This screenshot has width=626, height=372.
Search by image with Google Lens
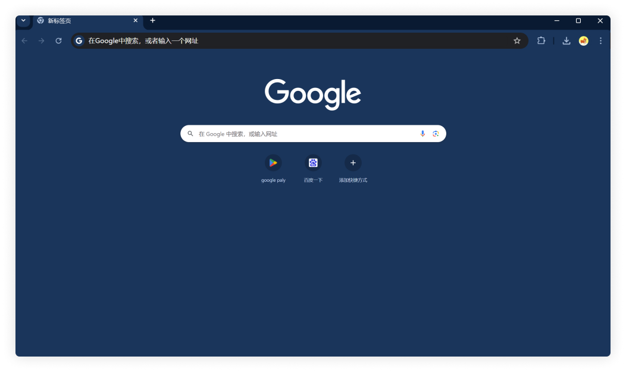(436, 134)
